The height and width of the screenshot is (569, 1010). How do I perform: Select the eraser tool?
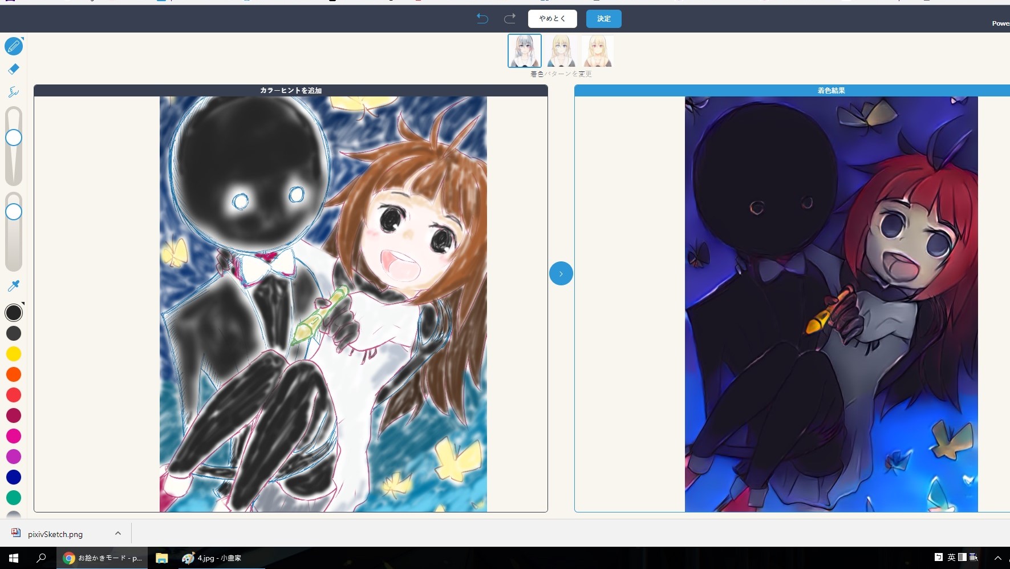click(x=14, y=69)
